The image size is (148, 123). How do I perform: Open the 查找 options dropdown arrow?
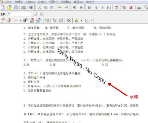pos(9,14)
